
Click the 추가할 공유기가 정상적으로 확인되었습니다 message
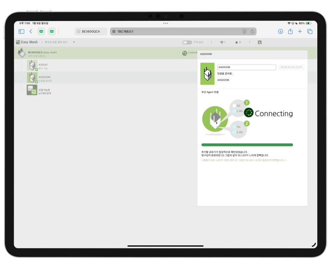pos(224,152)
